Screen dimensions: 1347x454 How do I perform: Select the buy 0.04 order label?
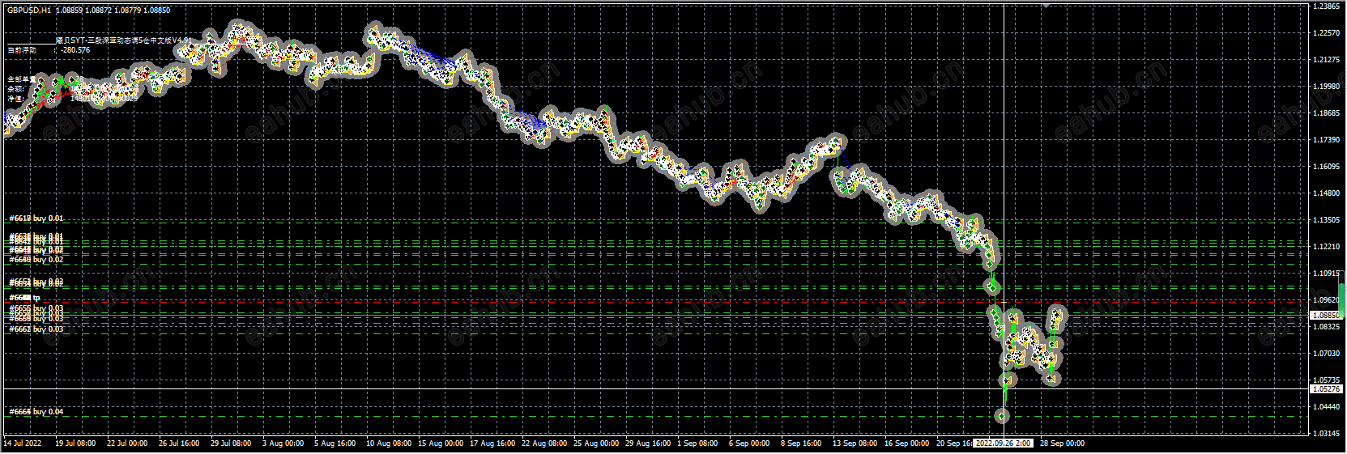[36, 412]
